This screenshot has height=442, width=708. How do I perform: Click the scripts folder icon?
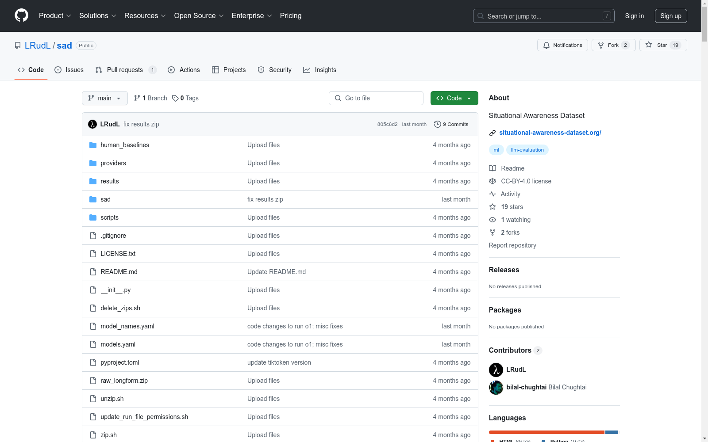click(93, 217)
